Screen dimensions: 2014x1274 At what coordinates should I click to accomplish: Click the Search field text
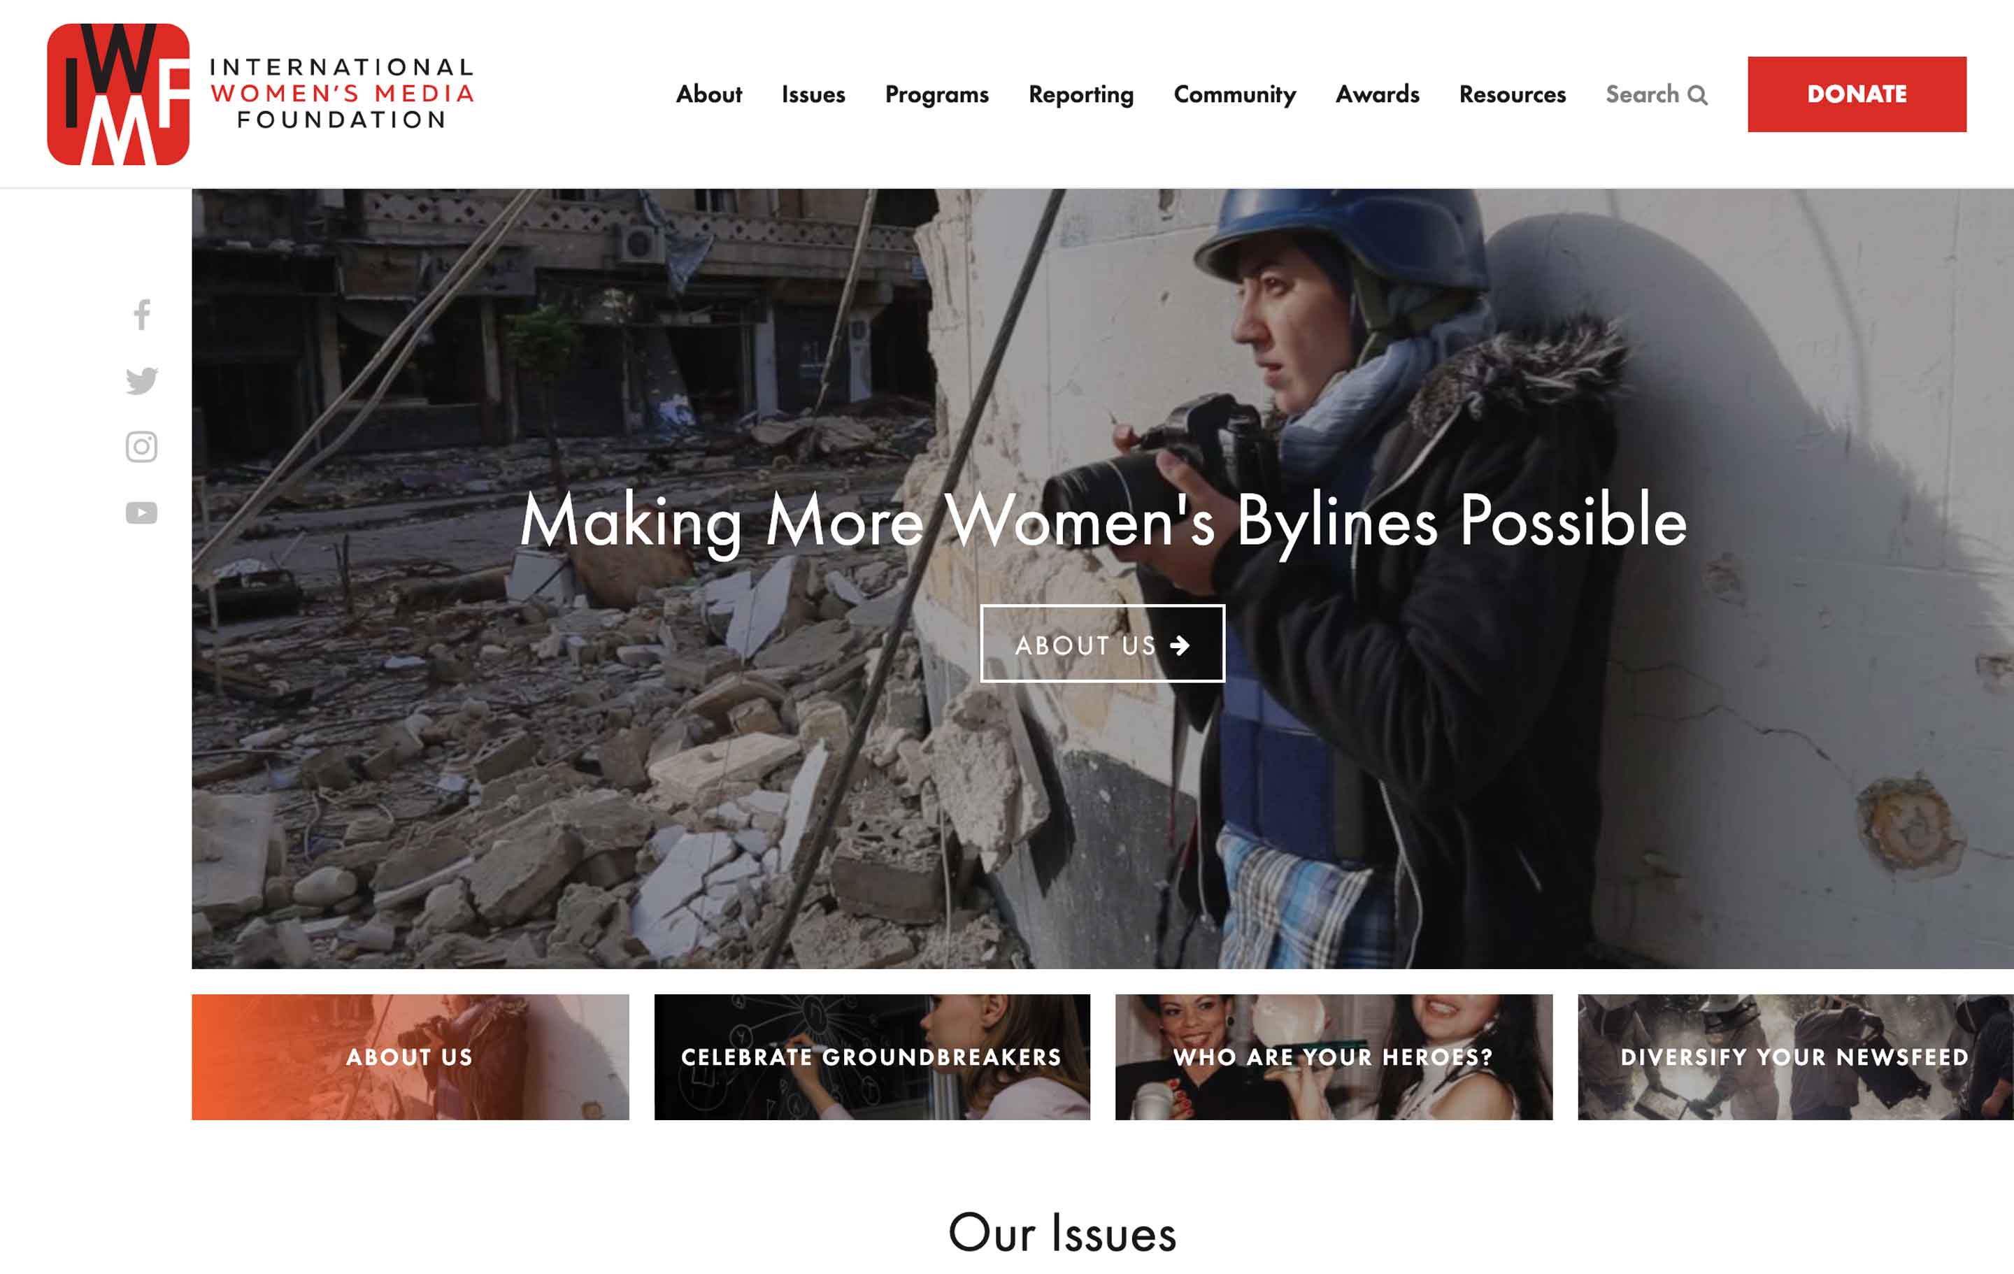(1642, 94)
